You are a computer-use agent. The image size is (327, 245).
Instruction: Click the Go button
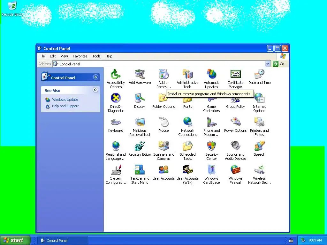(279, 64)
